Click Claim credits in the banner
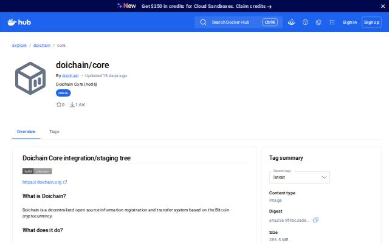389x243 pixels. (253, 6)
